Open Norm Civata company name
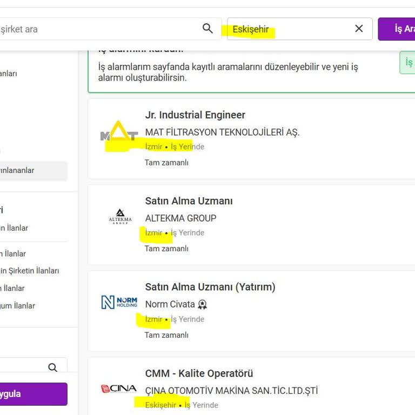This screenshot has height=415, width=415. coord(170,304)
